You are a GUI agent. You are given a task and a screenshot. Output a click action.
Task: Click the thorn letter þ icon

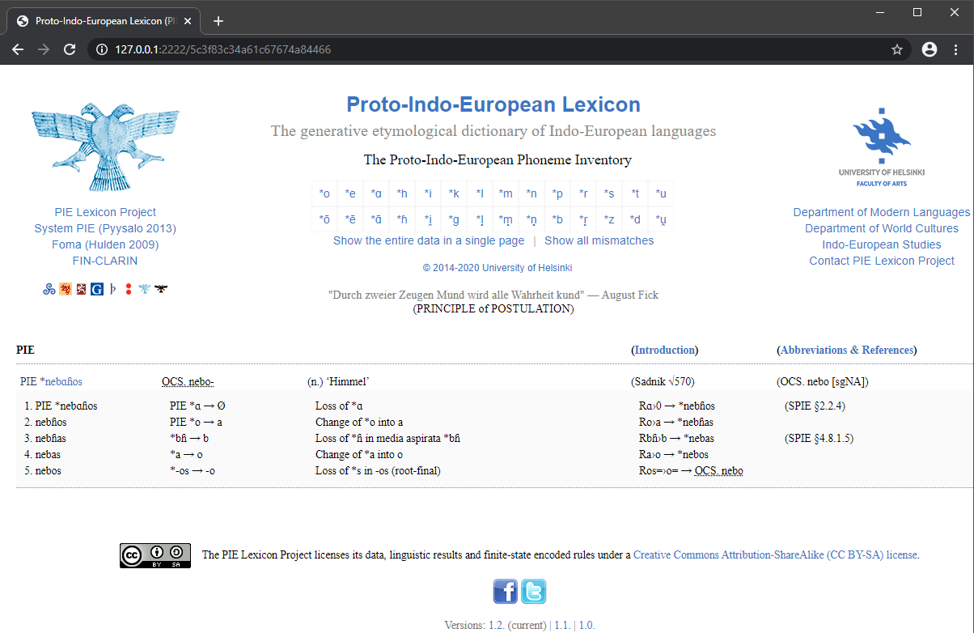coord(112,289)
